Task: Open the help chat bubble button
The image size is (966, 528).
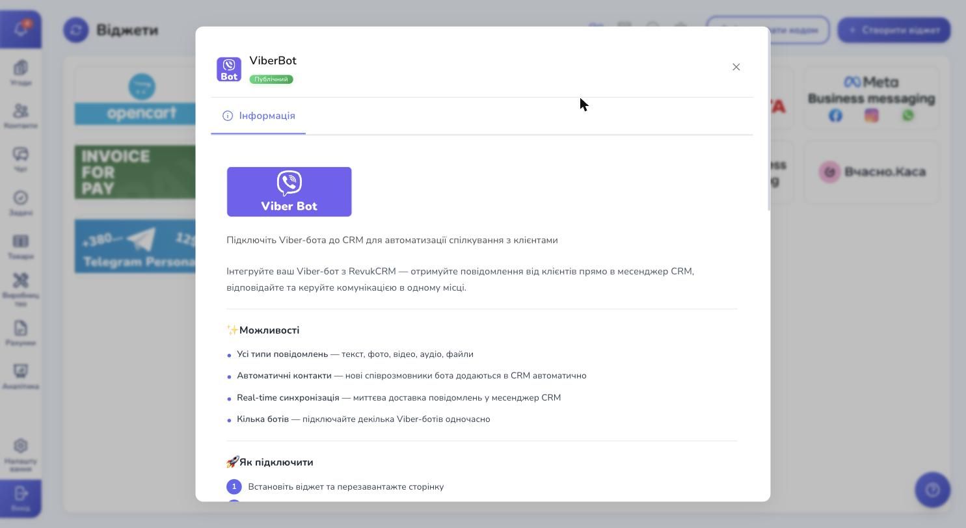Action: [932, 490]
